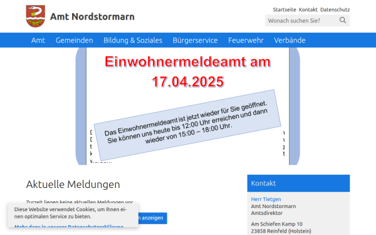Screen dimensions: 376x235
Task: Click the Amt Nordstormarn coat of arms logo
Action: (36, 16)
